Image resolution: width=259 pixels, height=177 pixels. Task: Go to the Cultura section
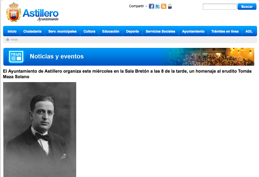point(89,31)
